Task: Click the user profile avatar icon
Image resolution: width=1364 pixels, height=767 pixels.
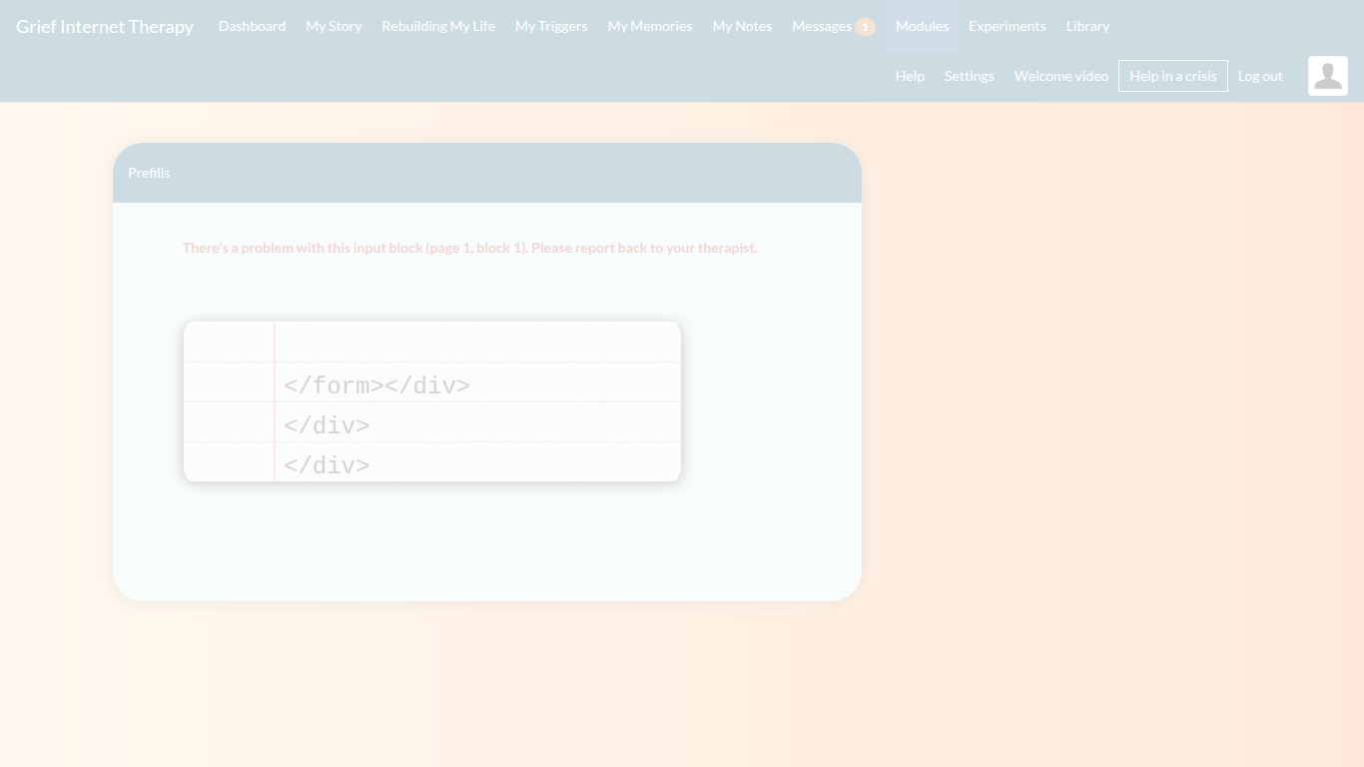Action: point(1327,76)
